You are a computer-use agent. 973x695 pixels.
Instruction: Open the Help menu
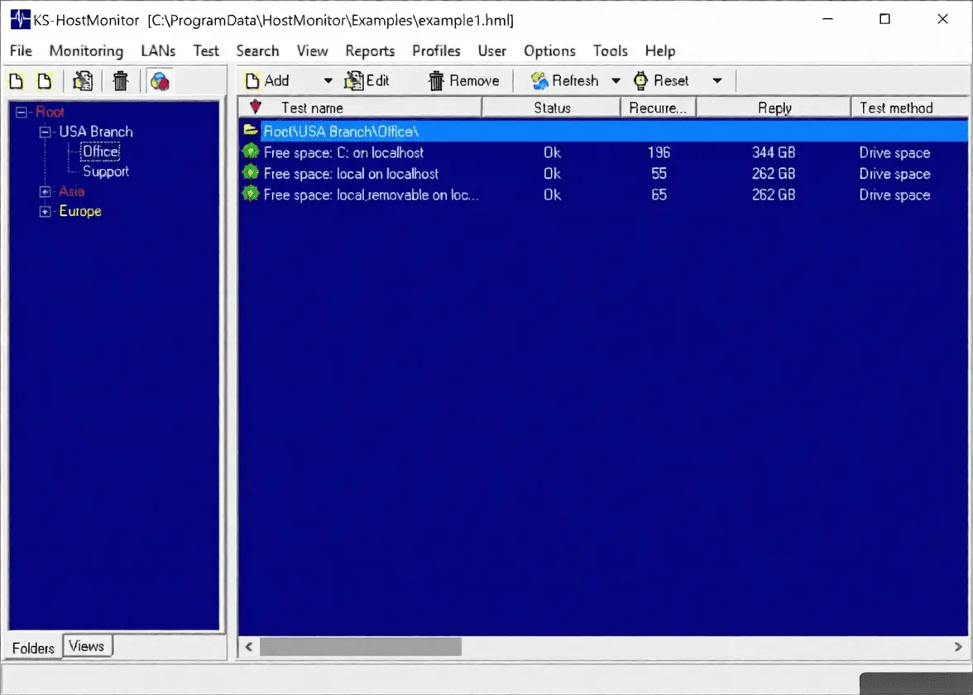(x=660, y=51)
